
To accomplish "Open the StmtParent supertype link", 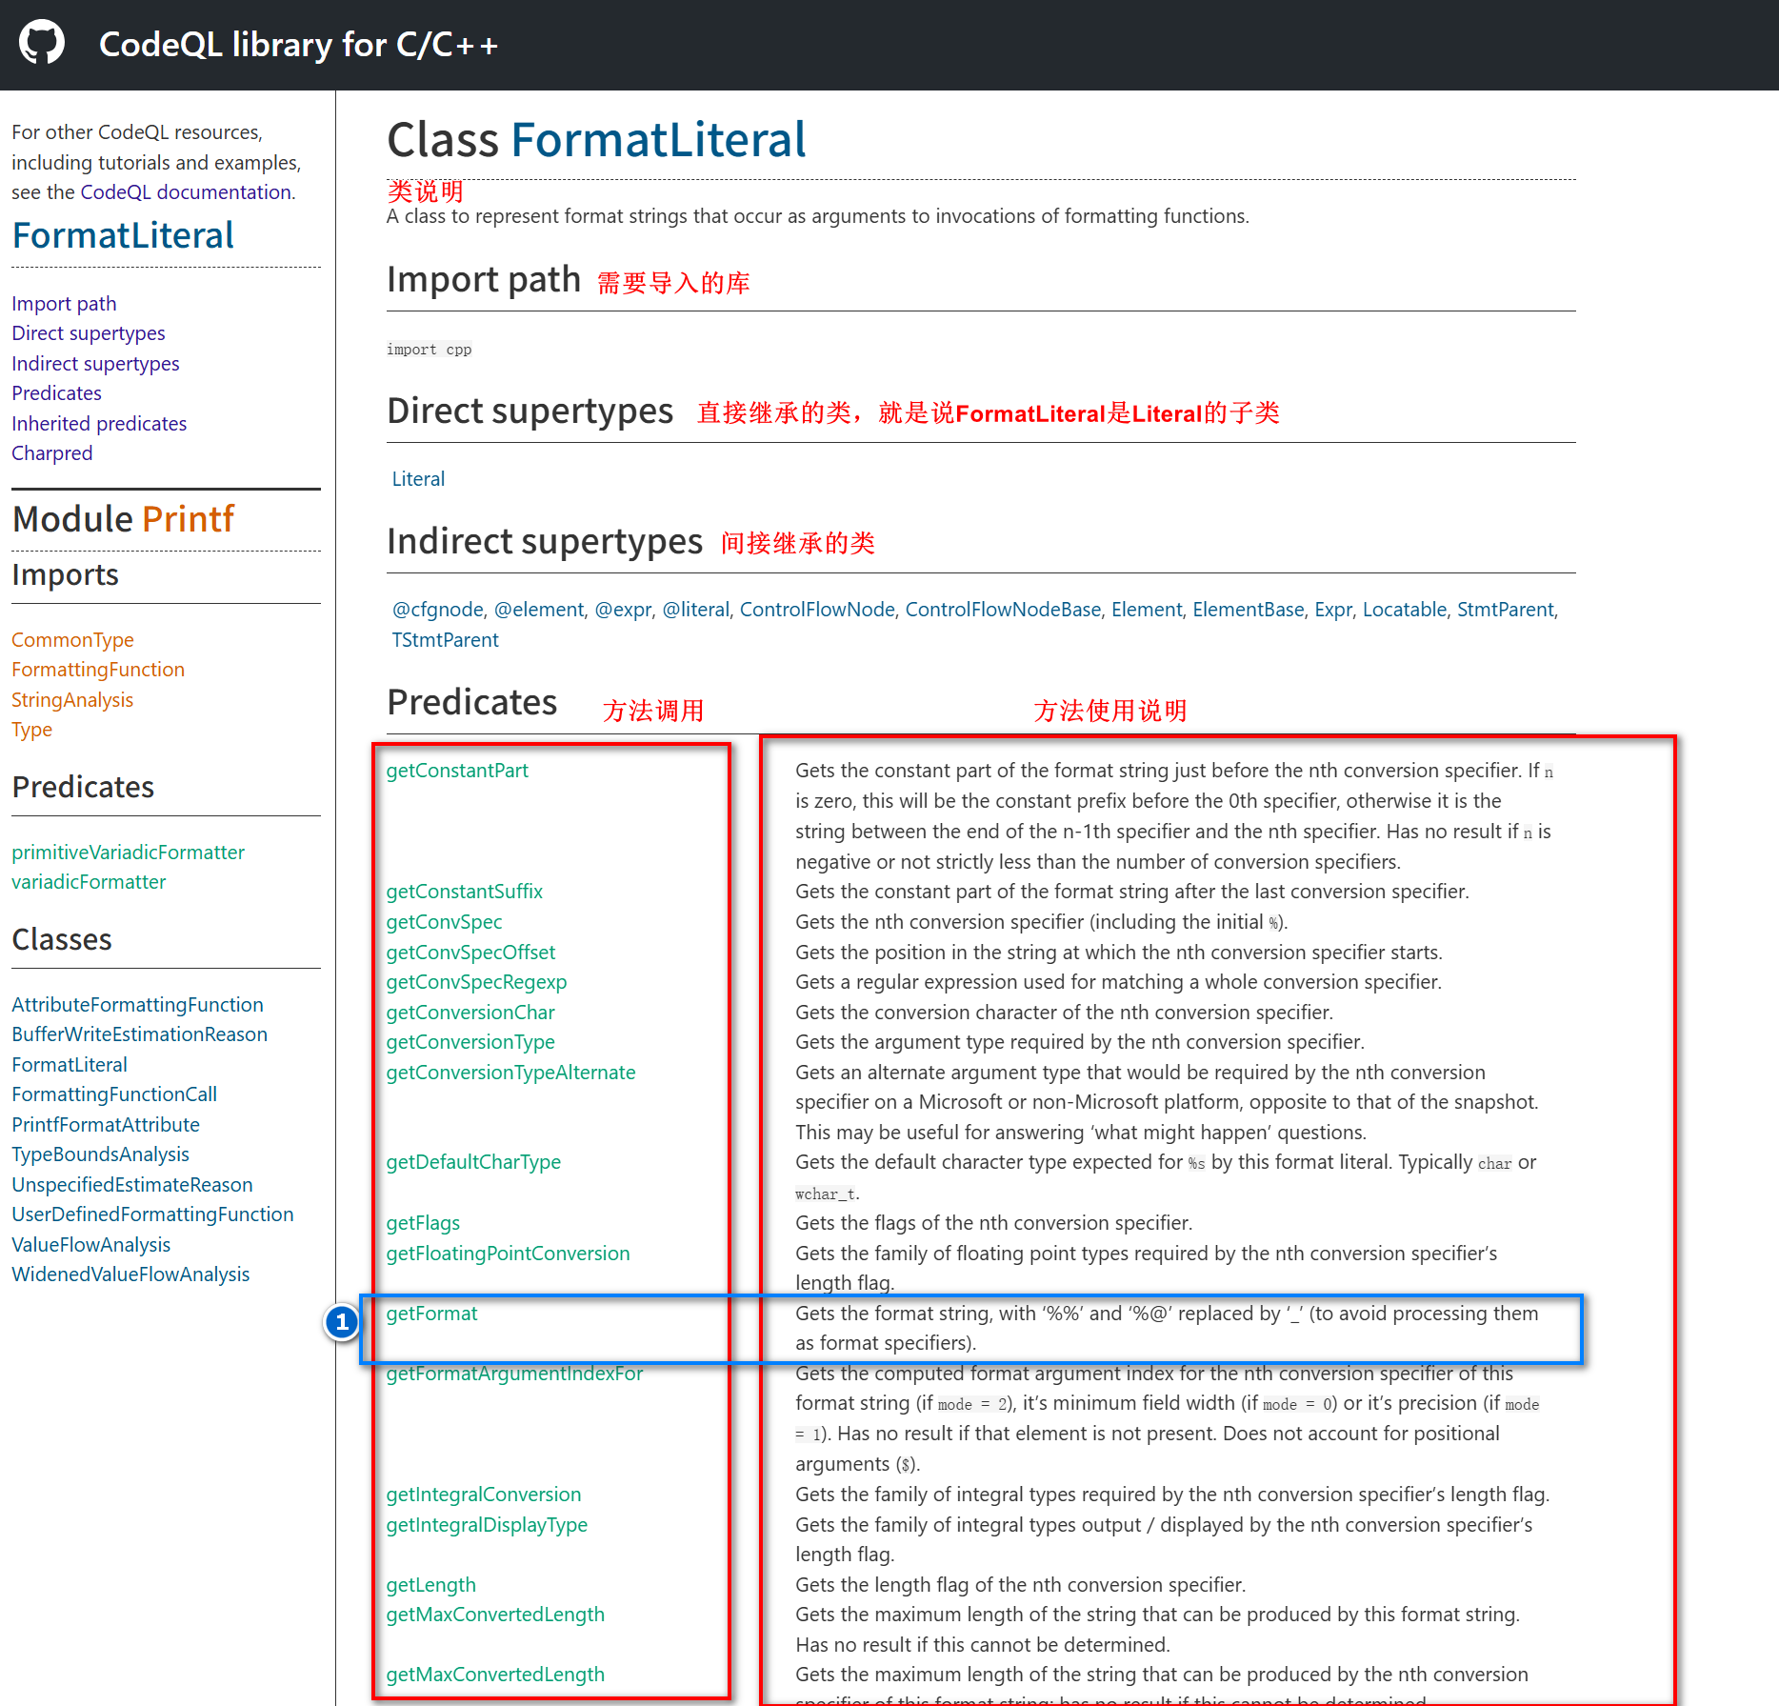I will [1505, 610].
